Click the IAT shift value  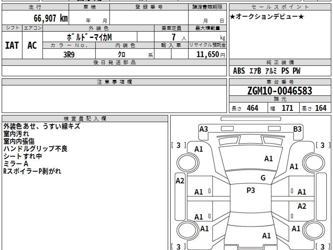point(12,45)
